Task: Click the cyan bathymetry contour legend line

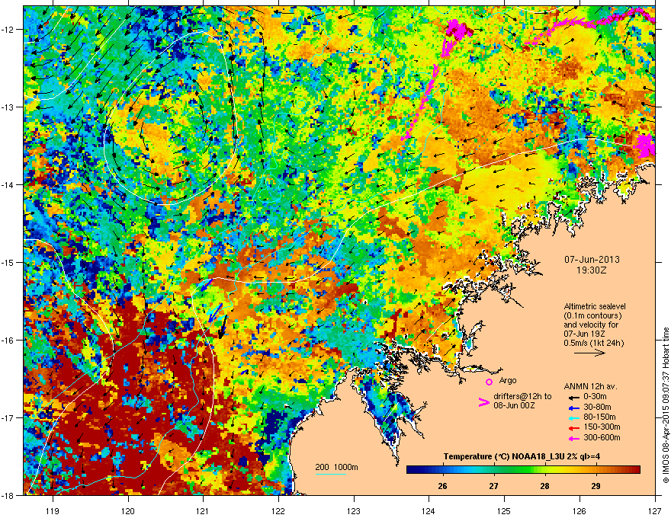Action: tap(331, 474)
